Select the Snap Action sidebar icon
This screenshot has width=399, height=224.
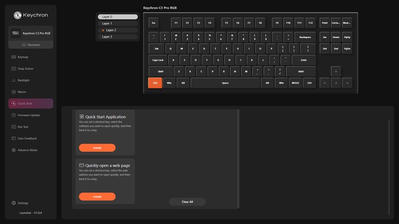14,69
